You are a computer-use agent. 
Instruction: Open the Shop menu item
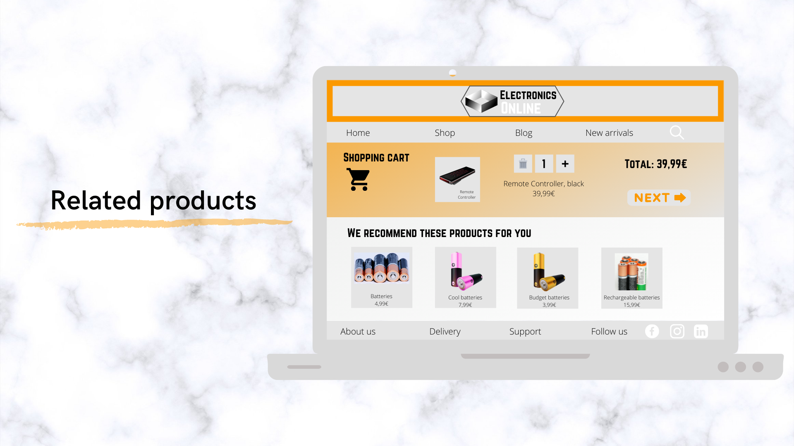[445, 133]
